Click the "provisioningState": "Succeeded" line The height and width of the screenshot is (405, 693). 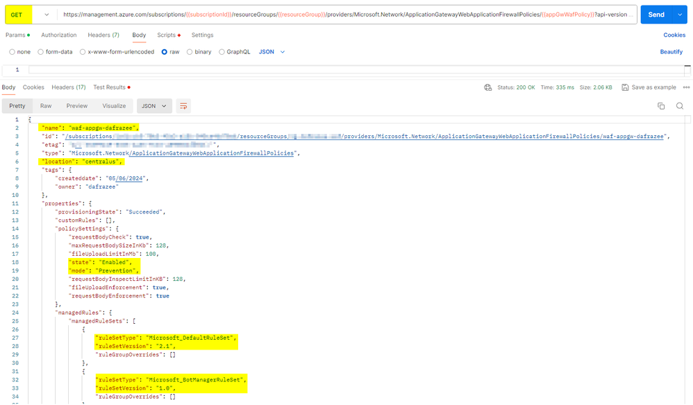tap(110, 212)
